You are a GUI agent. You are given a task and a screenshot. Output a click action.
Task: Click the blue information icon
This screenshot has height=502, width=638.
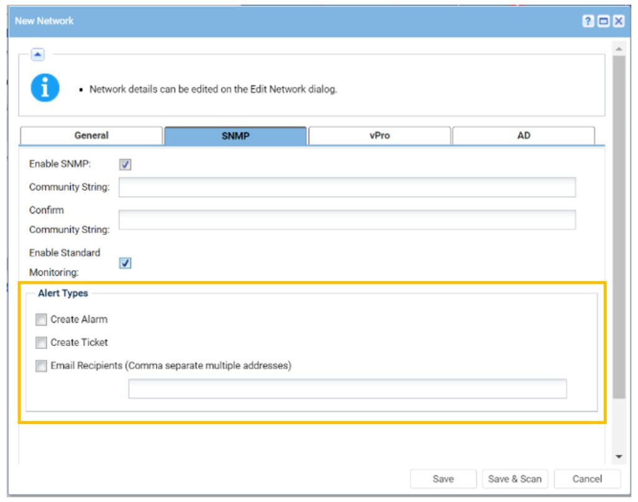45,87
